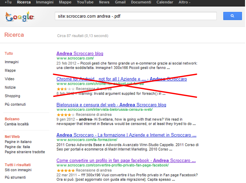
Task: Click the Nel Web sidebar heading
Action: click(x=12, y=137)
